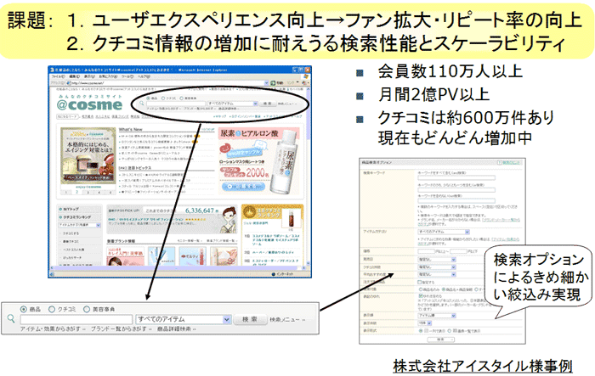This screenshot has height=376, width=595.
Task: Open MYトップ in left sidebar
Action: point(69,209)
